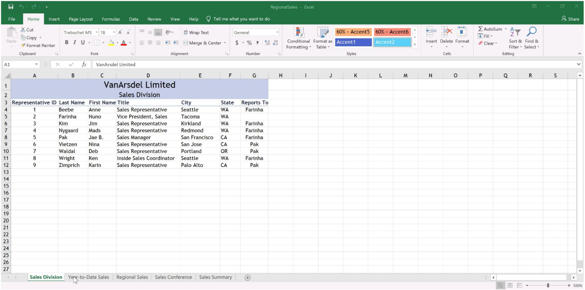Toggle Center horizontal alignment
Screen dimensions: 585x290
click(150, 43)
